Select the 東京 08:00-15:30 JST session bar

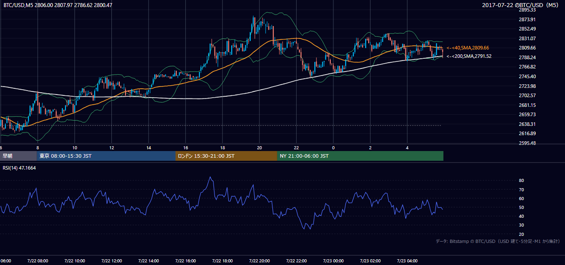106,156
